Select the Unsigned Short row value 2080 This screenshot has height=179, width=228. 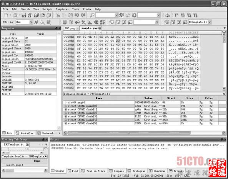(41, 49)
